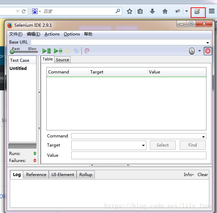Click the Firebug bug icon

[178, 11]
